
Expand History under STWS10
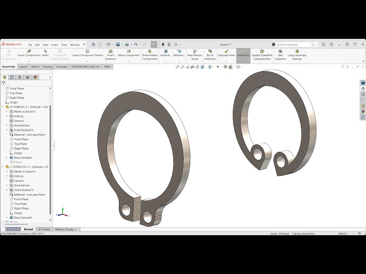pyautogui.click(x=7, y=116)
